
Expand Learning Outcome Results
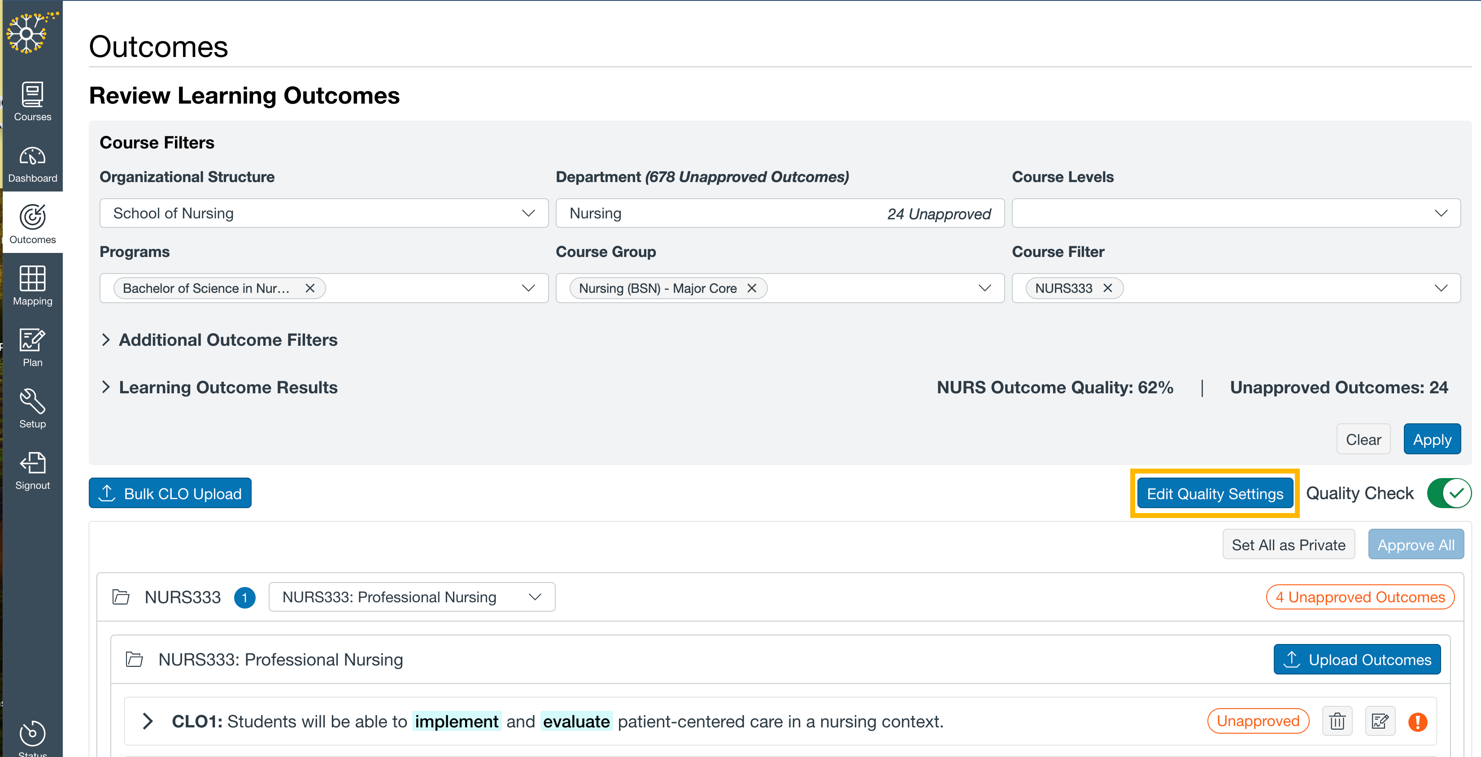point(219,387)
